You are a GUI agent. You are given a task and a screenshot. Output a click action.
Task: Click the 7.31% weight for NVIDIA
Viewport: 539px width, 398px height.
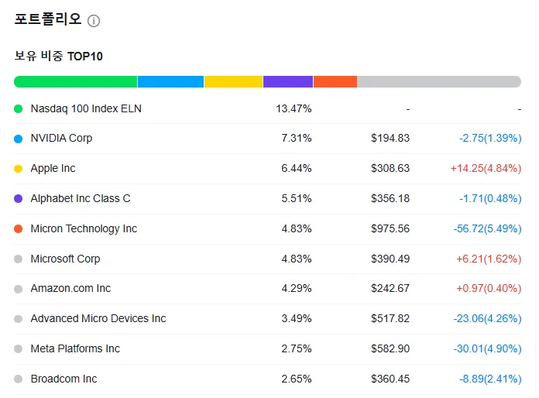(x=297, y=138)
